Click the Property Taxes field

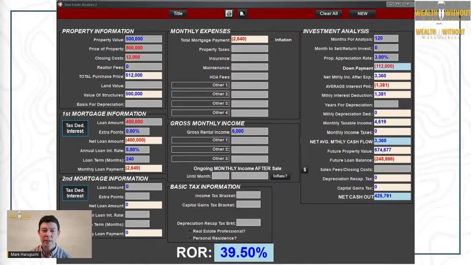[249, 49]
